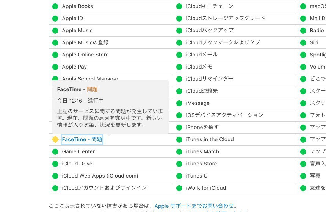This screenshot has width=326, height=212.
Task: Open the FaceTime - 問題 status link
Action: point(82,140)
